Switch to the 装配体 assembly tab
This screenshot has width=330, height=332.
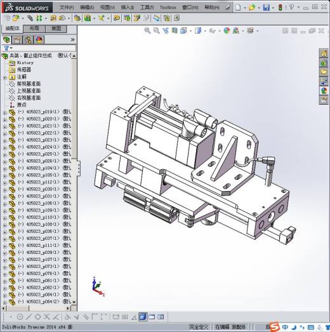click(x=12, y=29)
